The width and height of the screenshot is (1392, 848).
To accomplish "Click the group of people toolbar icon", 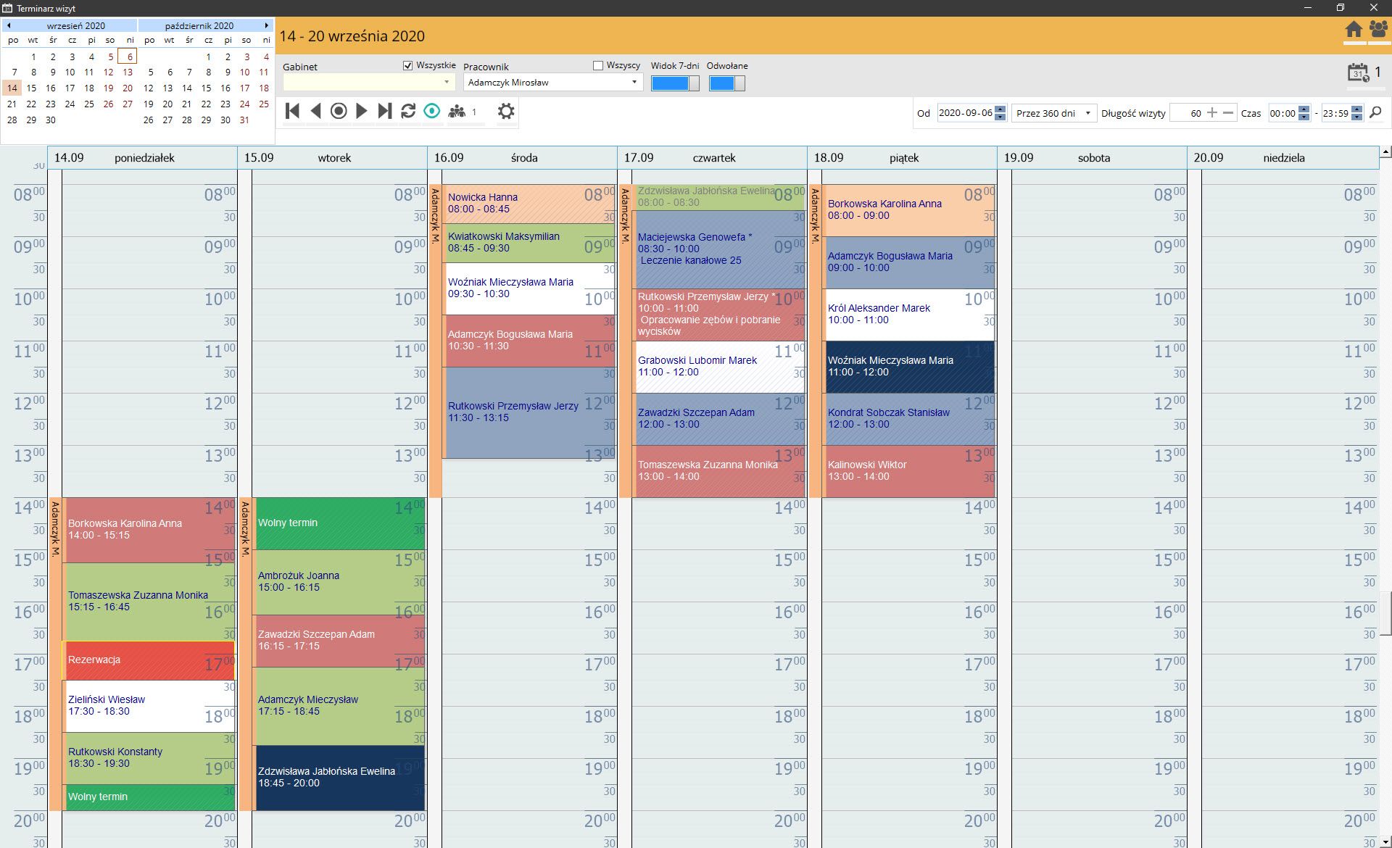I will point(457,111).
